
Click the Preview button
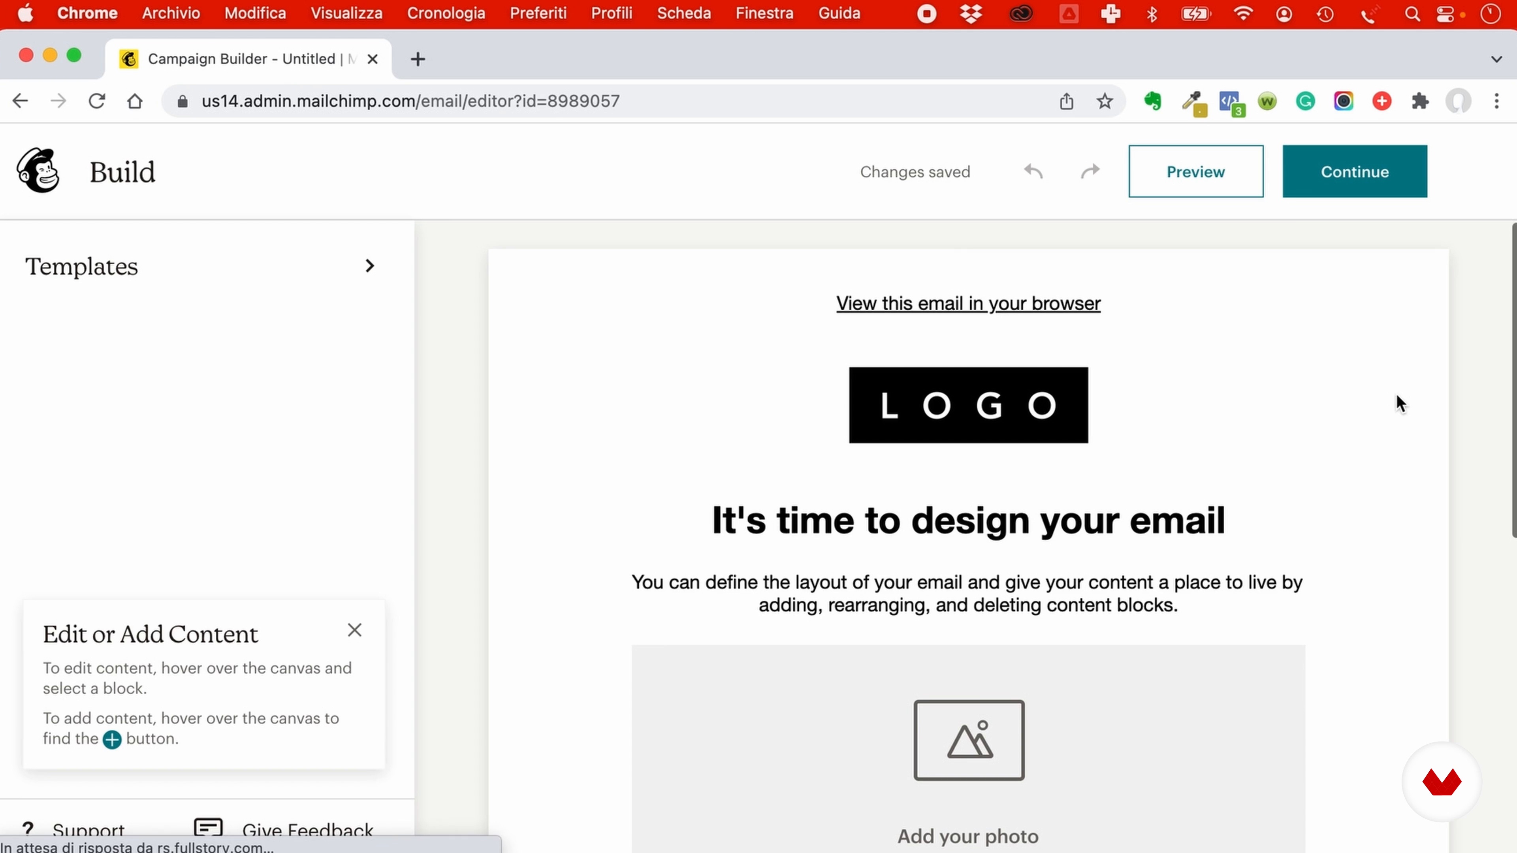coord(1195,171)
